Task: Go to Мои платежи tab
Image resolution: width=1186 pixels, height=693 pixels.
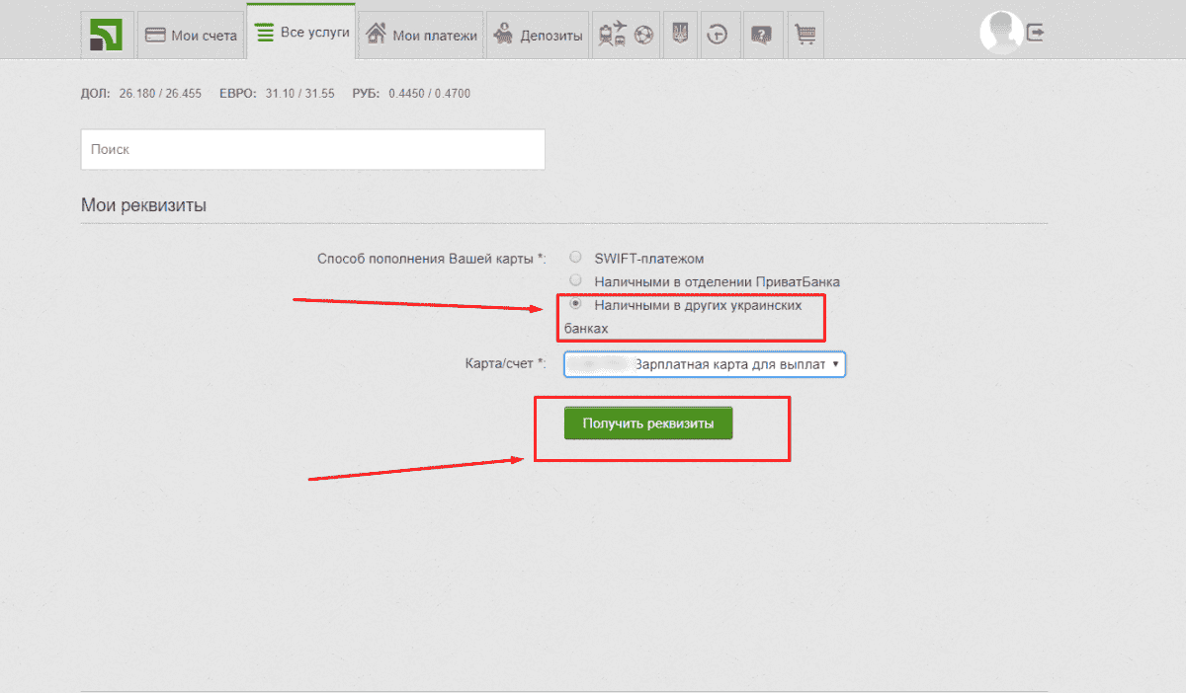Action: click(x=421, y=36)
